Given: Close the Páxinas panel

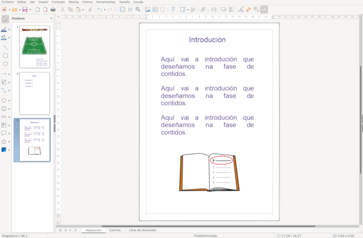Looking at the screenshot, I should coord(51,19).
